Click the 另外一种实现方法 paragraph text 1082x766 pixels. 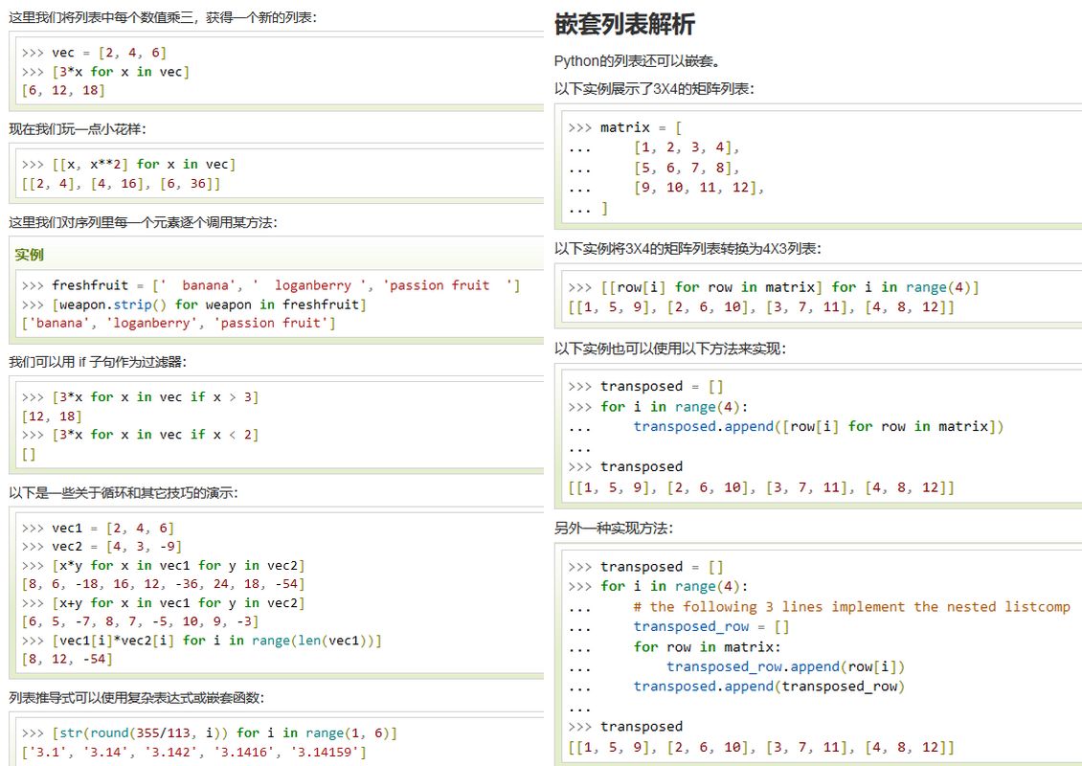point(613,529)
